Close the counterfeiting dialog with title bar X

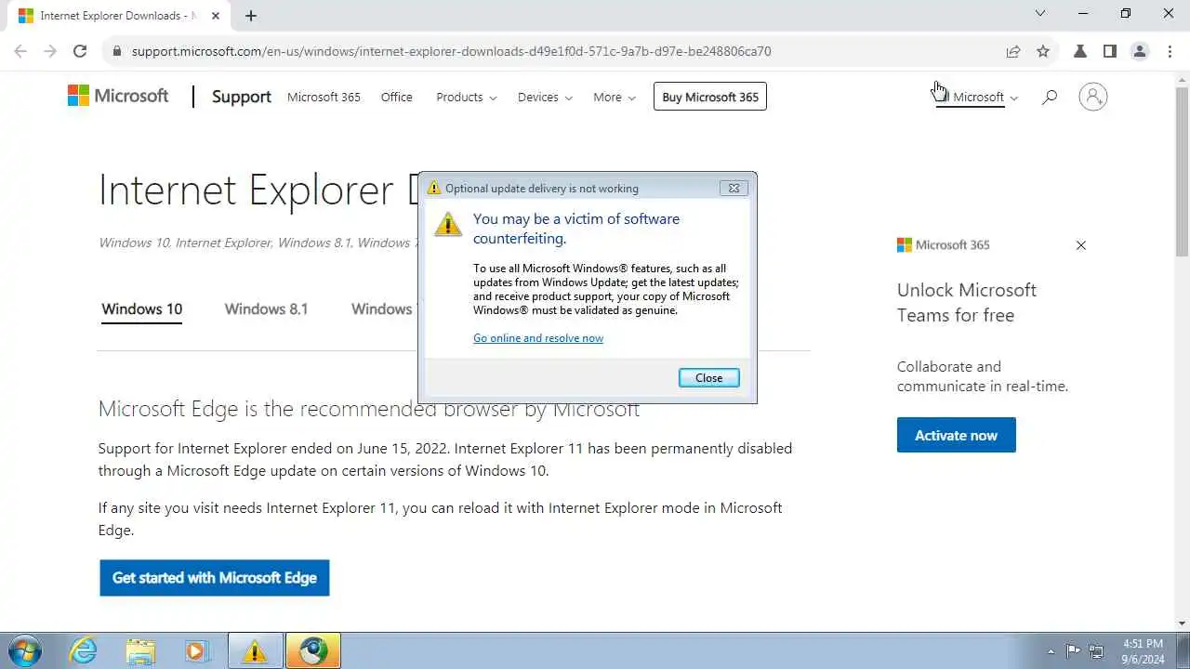tap(734, 188)
